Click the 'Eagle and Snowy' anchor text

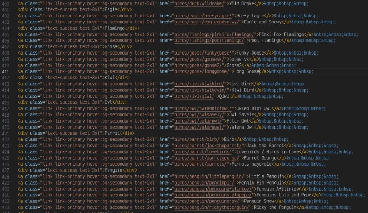[x=263, y=22]
